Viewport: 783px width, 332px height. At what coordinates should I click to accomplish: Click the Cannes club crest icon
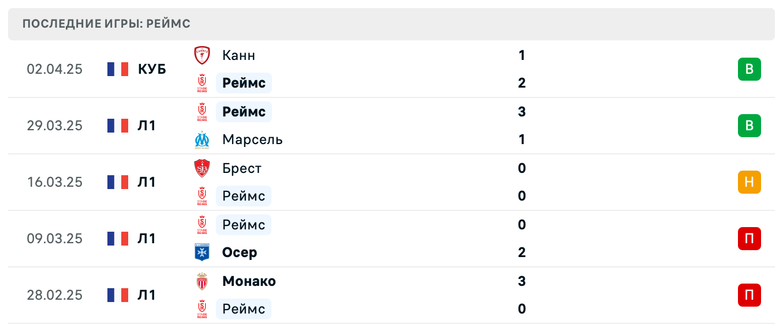point(202,55)
